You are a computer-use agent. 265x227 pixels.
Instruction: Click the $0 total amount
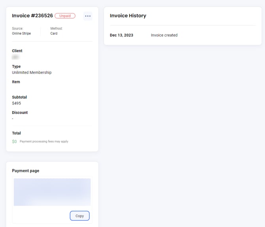coord(14,142)
